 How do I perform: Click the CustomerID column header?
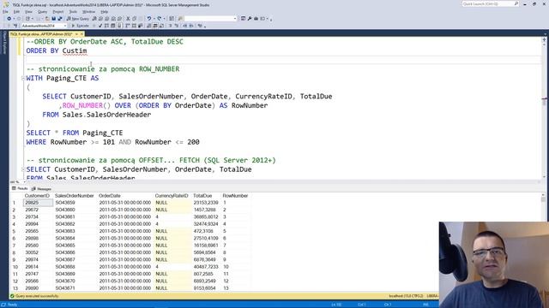click(x=37, y=196)
